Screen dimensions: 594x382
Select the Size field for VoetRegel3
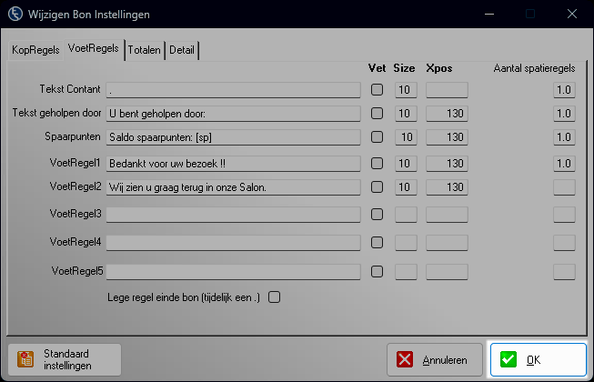pos(406,215)
